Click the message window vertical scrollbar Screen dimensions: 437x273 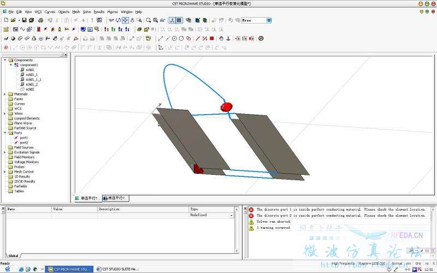point(433,233)
